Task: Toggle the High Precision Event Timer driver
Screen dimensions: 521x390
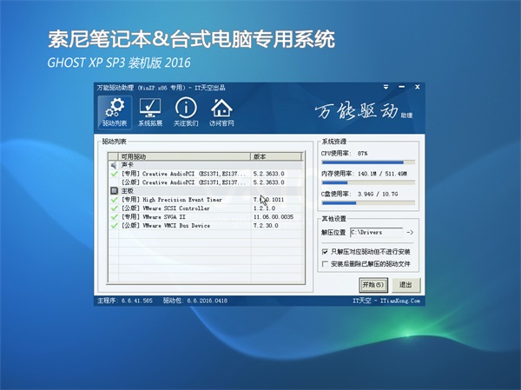Action: coord(114,200)
